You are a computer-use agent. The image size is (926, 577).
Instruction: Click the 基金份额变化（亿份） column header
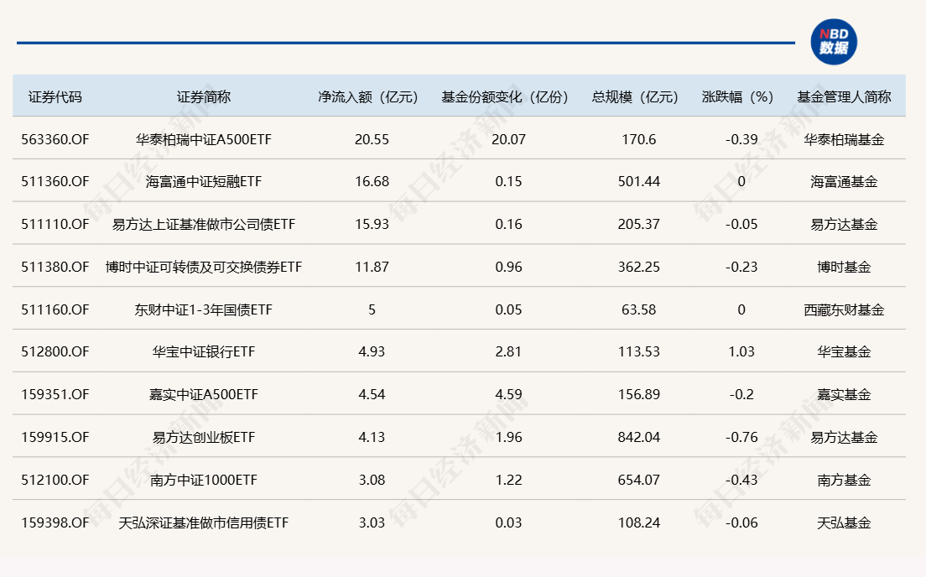(x=505, y=96)
